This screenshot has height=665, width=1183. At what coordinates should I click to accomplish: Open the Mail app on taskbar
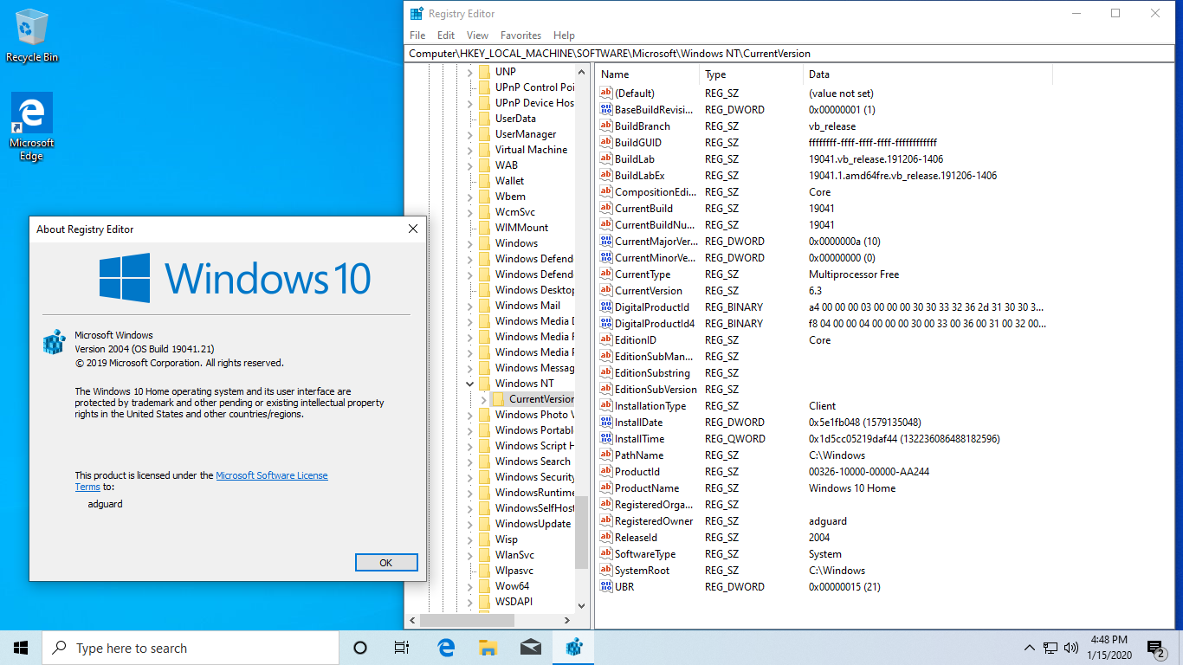pyautogui.click(x=530, y=648)
